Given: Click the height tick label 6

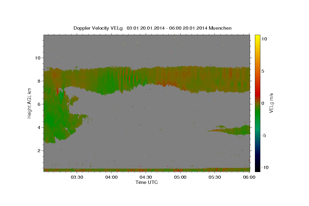Looking at the screenshot, I should [39, 104].
